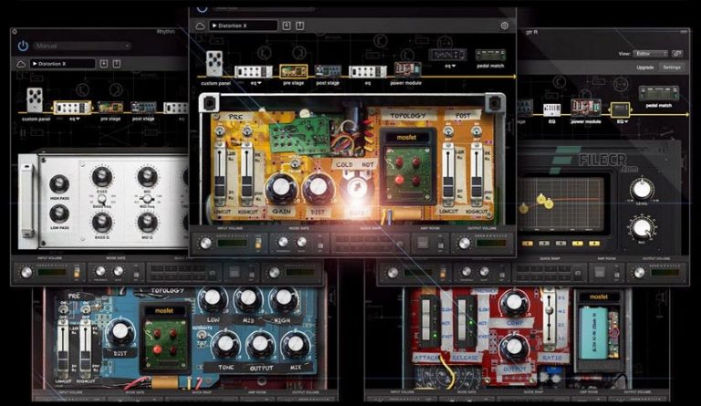Click the POST LOWCUT fader on orange board
This screenshot has height=406, width=701.
447,172
